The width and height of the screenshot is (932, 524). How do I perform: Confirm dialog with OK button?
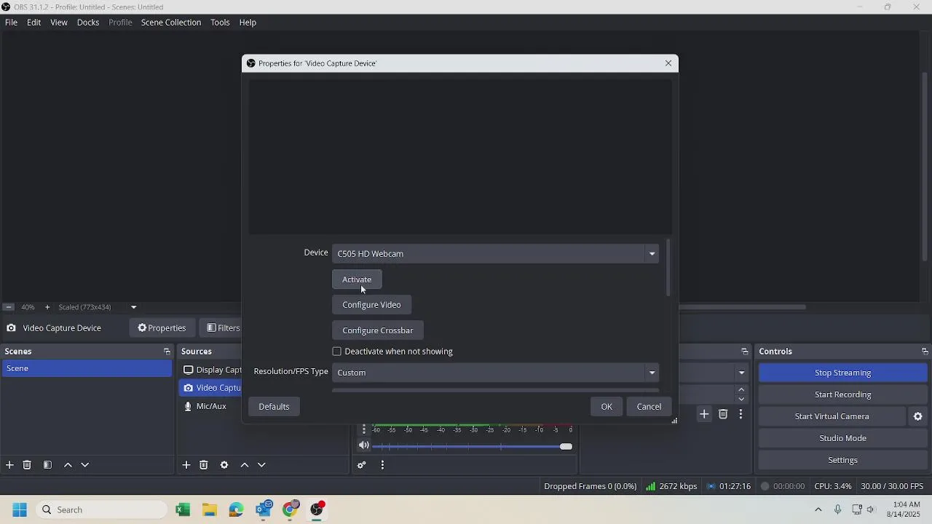(x=607, y=407)
